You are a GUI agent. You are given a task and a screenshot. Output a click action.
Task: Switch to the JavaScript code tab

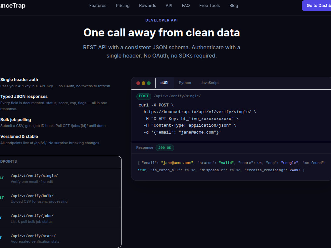tap(210, 83)
